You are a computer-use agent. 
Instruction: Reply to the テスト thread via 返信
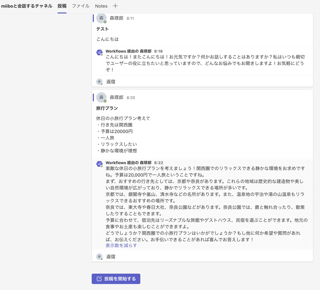coord(111,82)
